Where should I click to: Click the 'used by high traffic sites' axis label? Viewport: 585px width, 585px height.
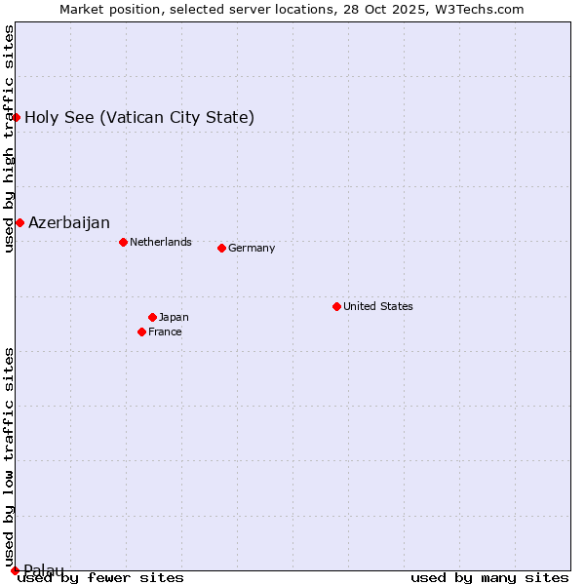pos(9,138)
